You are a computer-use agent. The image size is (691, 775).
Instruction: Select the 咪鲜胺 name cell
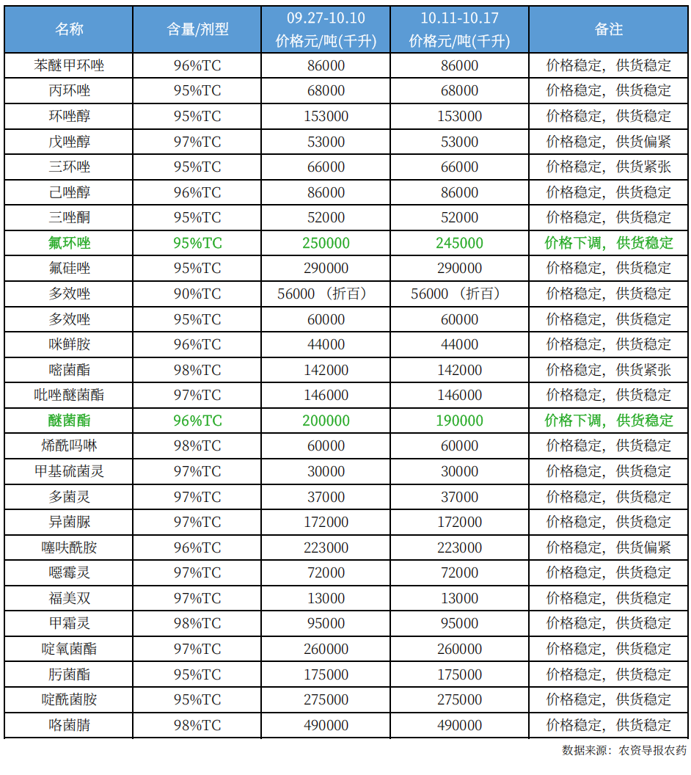point(69,344)
